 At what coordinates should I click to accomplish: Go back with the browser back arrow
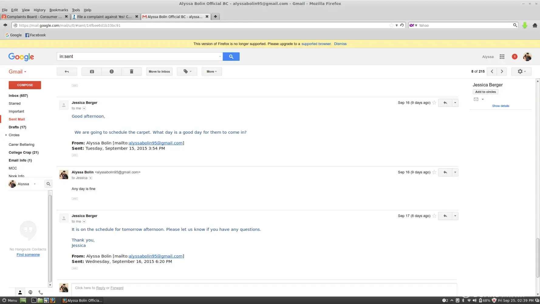coord(5,25)
